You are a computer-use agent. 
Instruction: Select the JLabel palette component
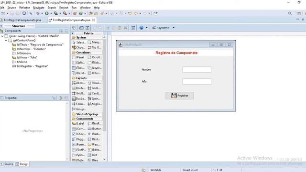pyautogui.click(x=78, y=123)
